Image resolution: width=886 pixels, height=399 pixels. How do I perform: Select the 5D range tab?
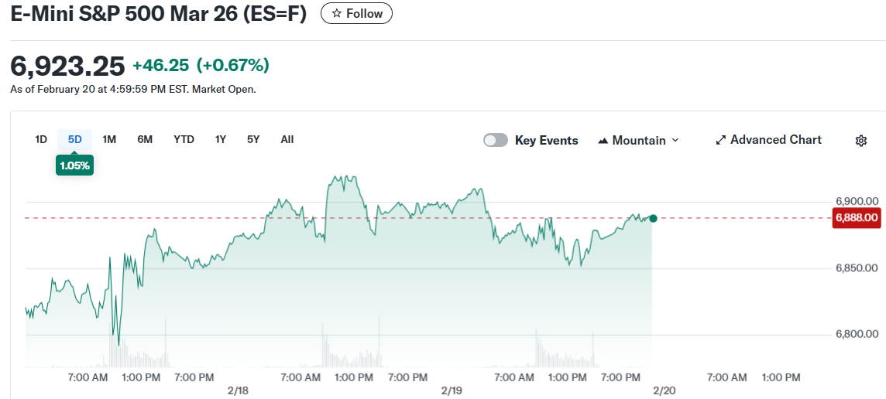74,139
